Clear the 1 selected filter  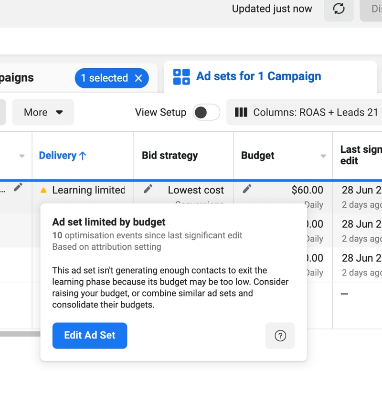click(x=138, y=78)
